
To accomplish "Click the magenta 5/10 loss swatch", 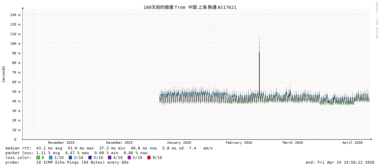I will [x=129, y=158].
